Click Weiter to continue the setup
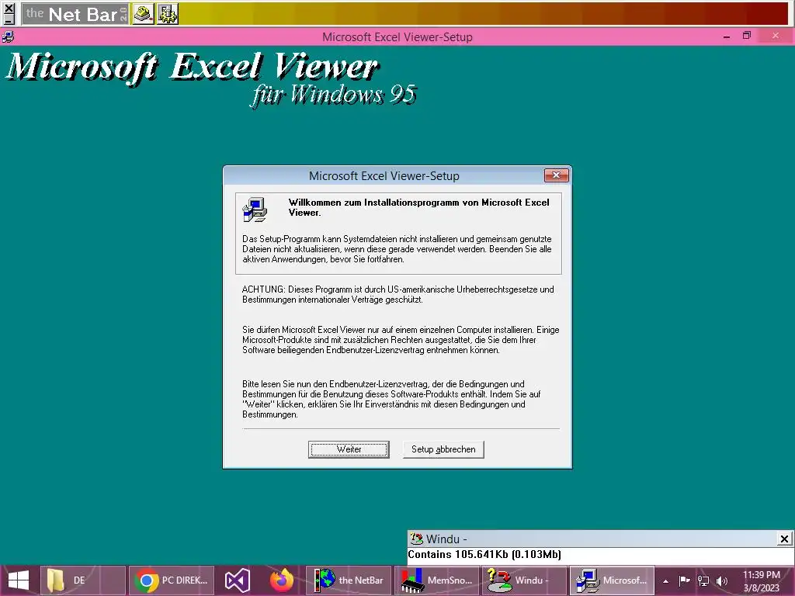The width and height of the screenshot is (795, 596). 349,449
